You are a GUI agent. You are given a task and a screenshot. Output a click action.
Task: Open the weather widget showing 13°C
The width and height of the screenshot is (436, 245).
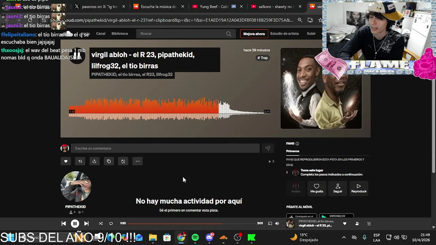[x=305, y=238]
